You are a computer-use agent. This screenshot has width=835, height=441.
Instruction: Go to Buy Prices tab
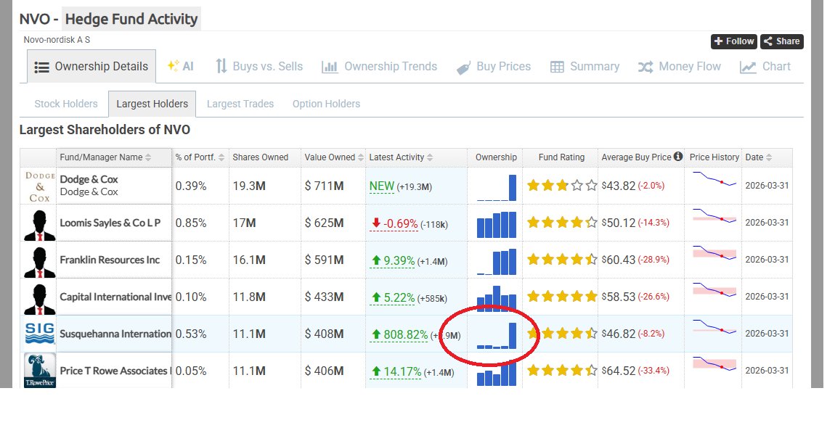494,67
